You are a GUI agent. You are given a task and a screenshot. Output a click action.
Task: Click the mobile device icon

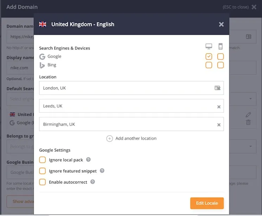[221, 46]
